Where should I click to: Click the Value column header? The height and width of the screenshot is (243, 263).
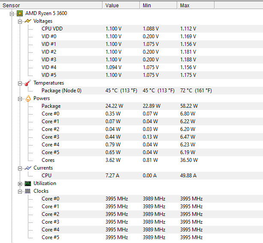(121, 6)
